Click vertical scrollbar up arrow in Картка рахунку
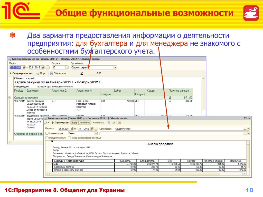Viewport: 263px width, 197px height. pos(203,78)
